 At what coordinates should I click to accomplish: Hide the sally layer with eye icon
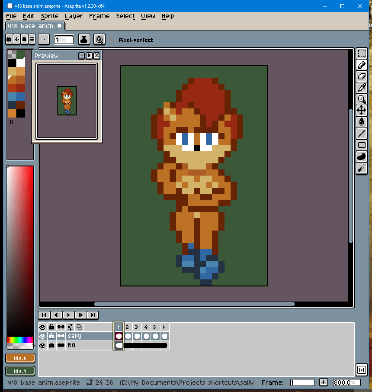(42, 336)
